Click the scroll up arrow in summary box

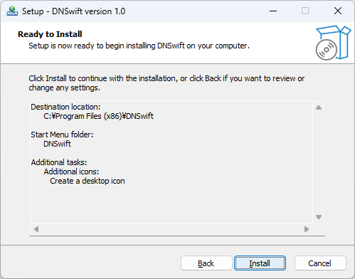pyautogui.click(x=319, y=107)
